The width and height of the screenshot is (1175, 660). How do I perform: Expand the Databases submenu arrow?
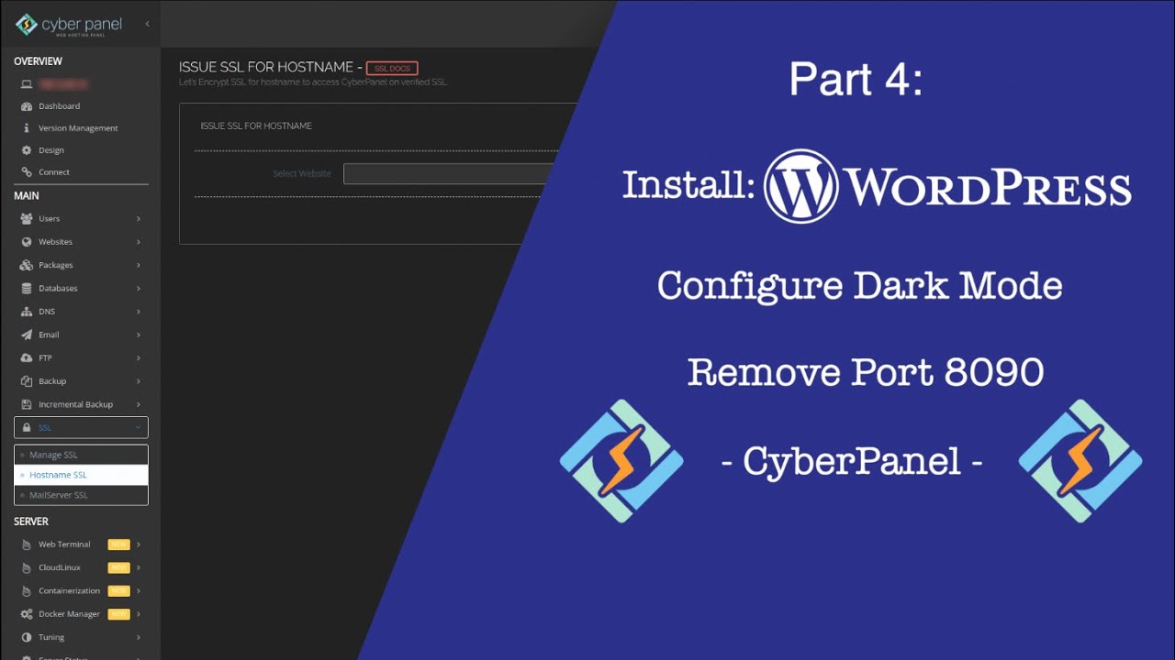139,289
